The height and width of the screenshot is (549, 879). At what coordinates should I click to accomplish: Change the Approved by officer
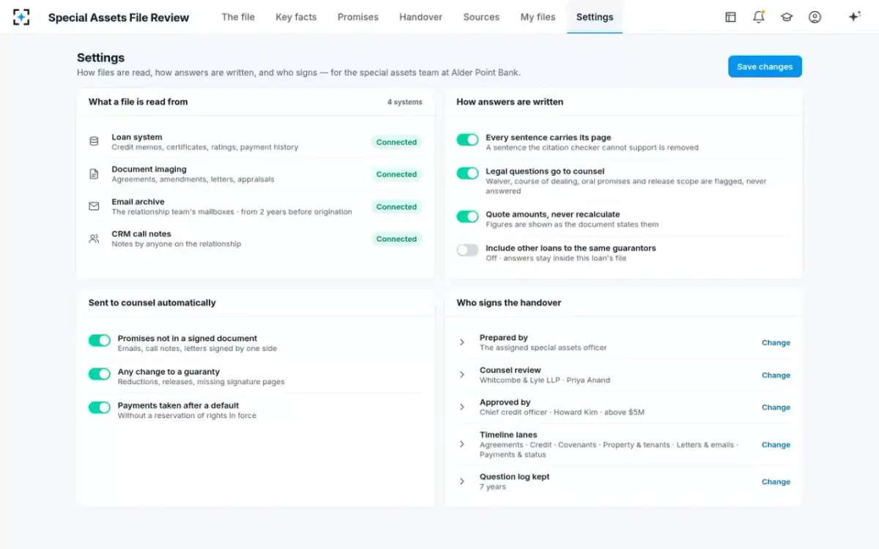pyautogui.click(x=776, y=407)
